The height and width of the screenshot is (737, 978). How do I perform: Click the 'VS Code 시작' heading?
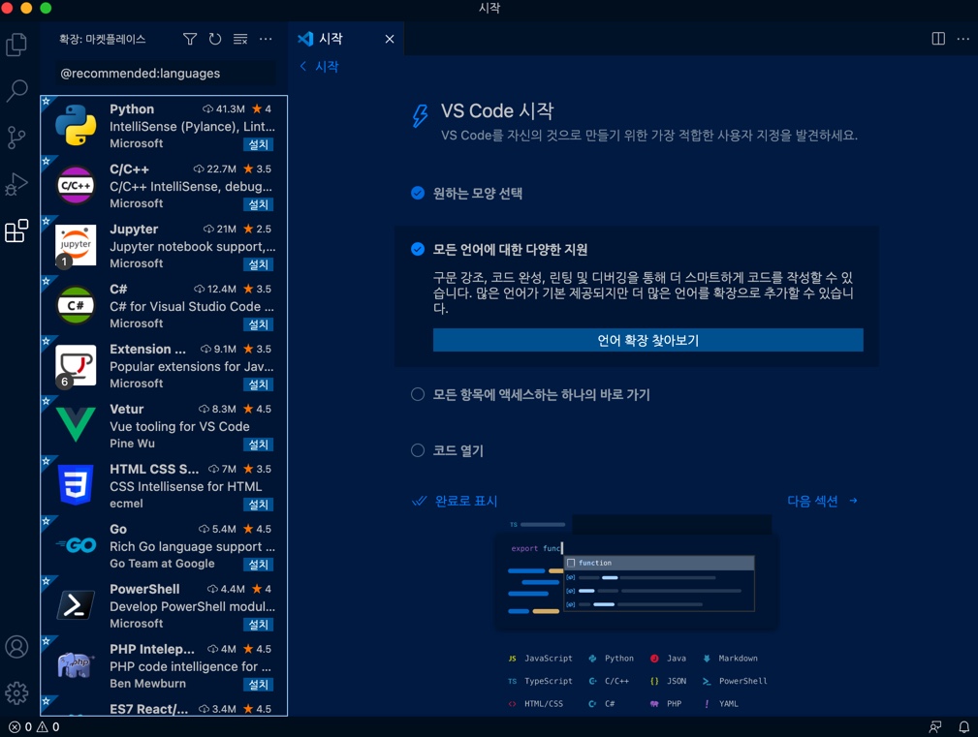497,111
